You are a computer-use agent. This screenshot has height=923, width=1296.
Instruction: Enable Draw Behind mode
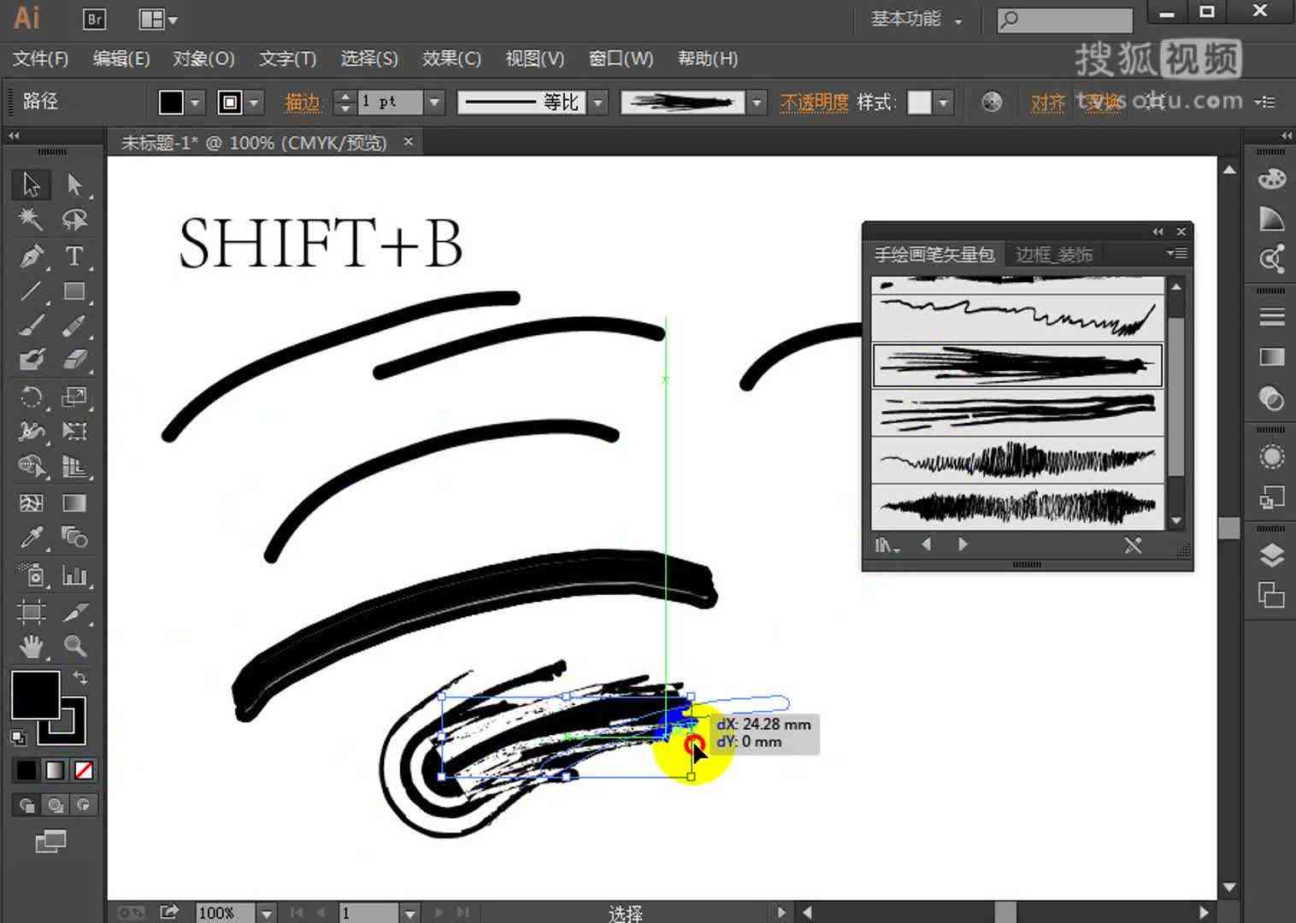55,805
